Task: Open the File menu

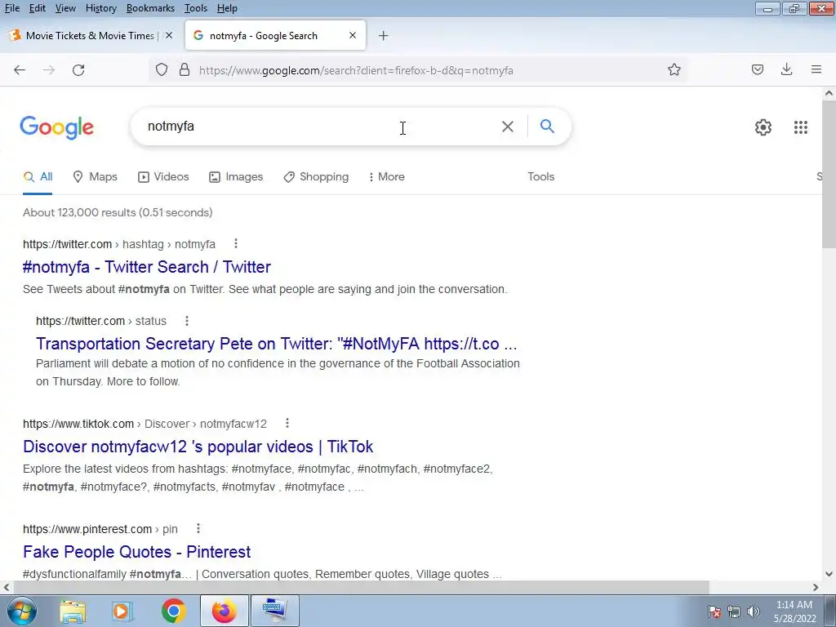Action: pos(11,8)
